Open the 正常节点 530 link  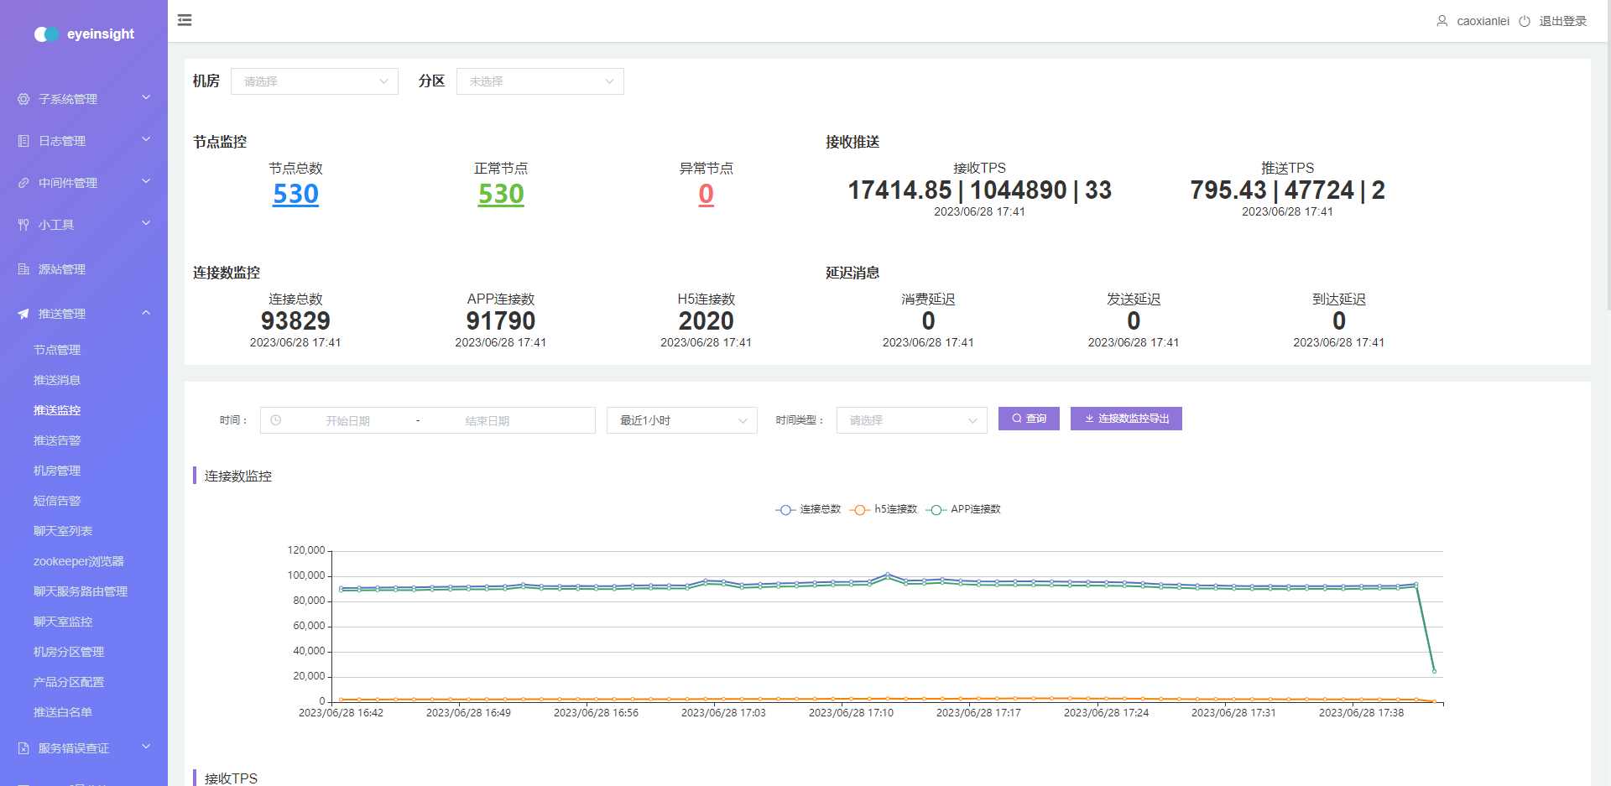[501, 194]
